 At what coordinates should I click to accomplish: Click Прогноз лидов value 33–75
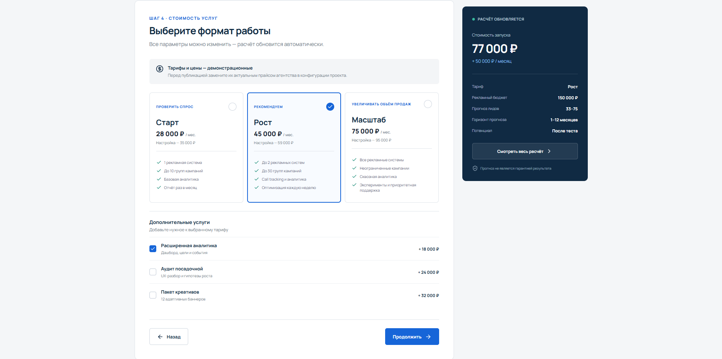tap(572, 109)
